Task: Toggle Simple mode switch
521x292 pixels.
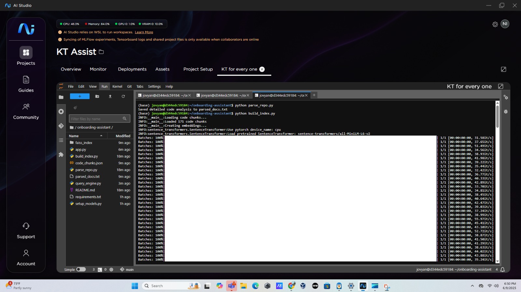Action: coord(81,269)
